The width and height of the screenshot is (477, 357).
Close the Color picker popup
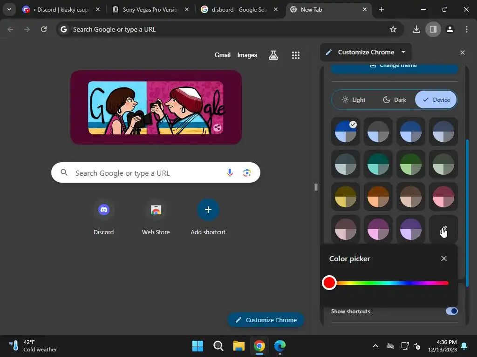(444, 258)
